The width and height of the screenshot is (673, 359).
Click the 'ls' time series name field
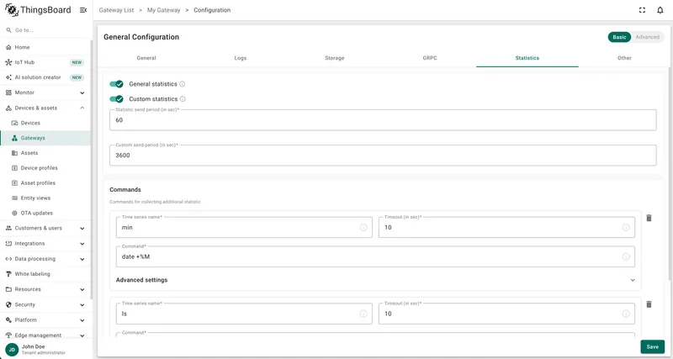244,314
